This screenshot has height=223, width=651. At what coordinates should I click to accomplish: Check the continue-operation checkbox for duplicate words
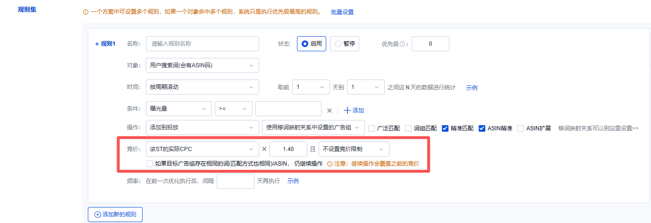click(x=150, y=164)
